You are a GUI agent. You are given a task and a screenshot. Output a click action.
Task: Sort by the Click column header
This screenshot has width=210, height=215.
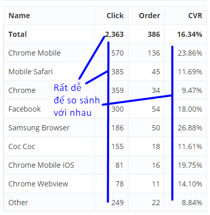click(115, 16)
